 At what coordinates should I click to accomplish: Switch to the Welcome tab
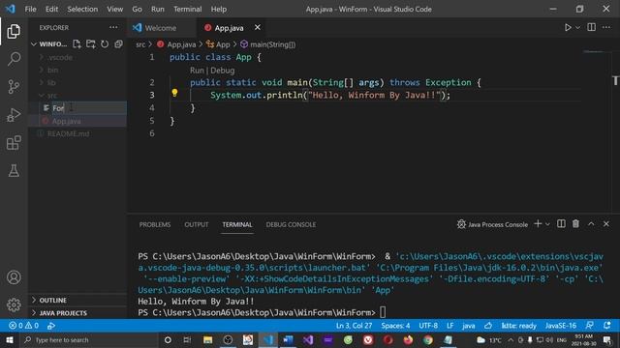[161, 28]
